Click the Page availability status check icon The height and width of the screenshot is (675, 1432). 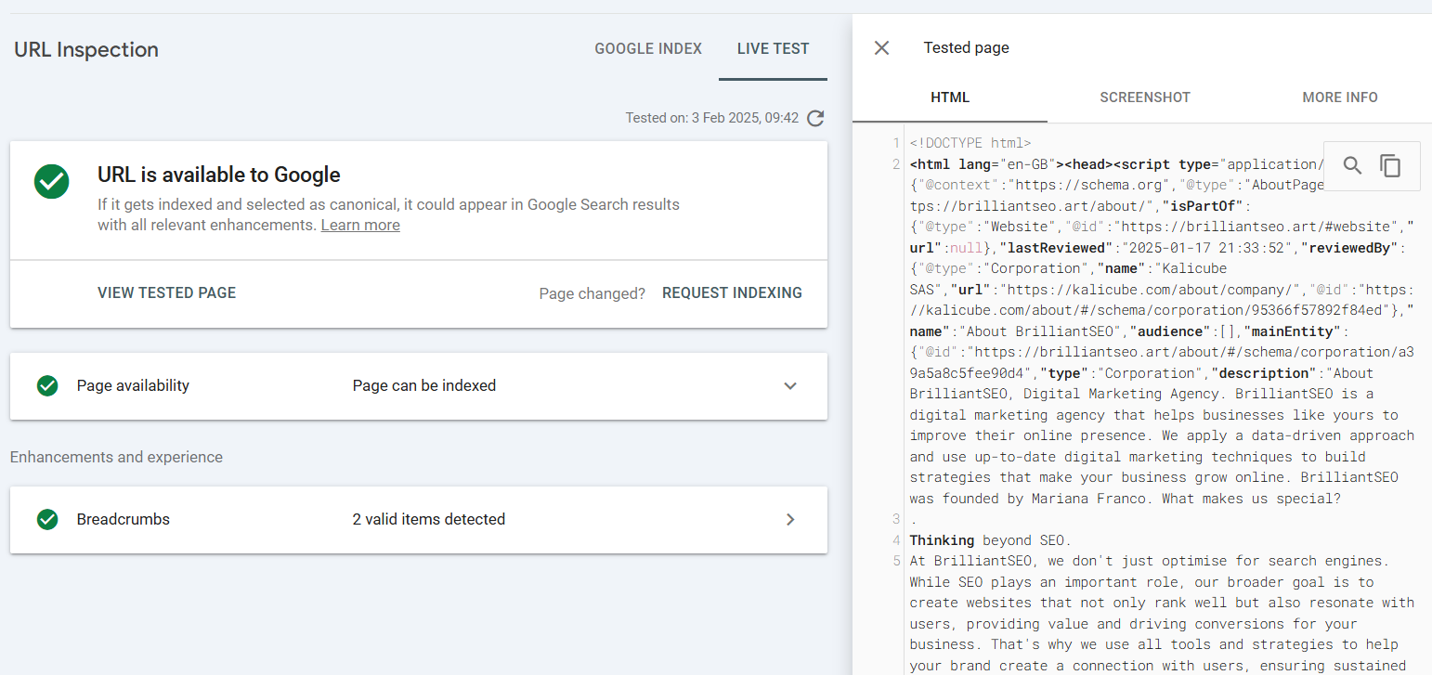(47, 386)
